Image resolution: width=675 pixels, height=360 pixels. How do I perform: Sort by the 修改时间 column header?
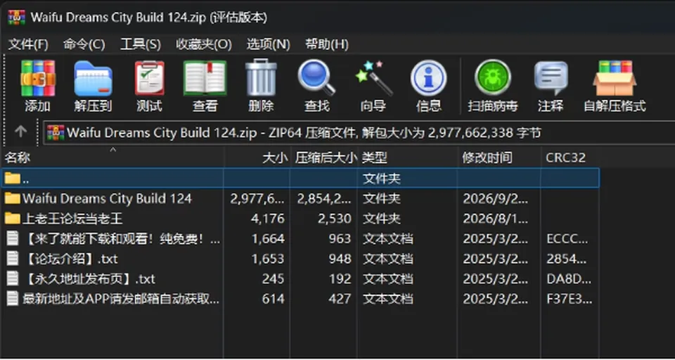(499, 158)
